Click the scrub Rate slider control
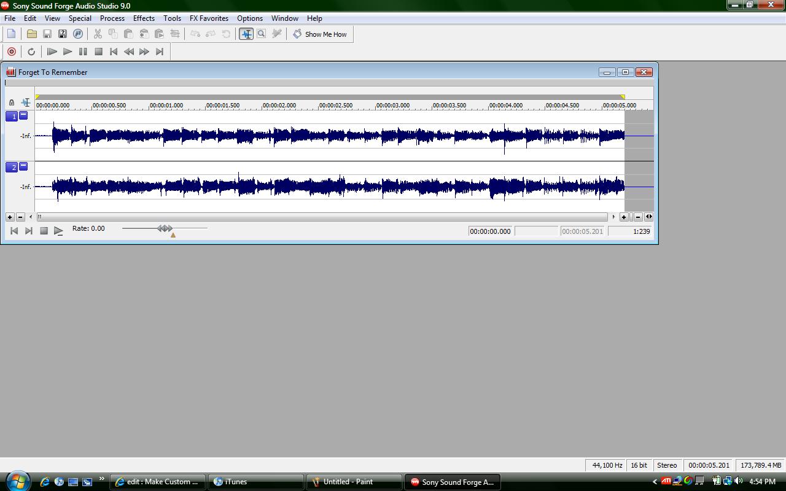 [165, 228]
